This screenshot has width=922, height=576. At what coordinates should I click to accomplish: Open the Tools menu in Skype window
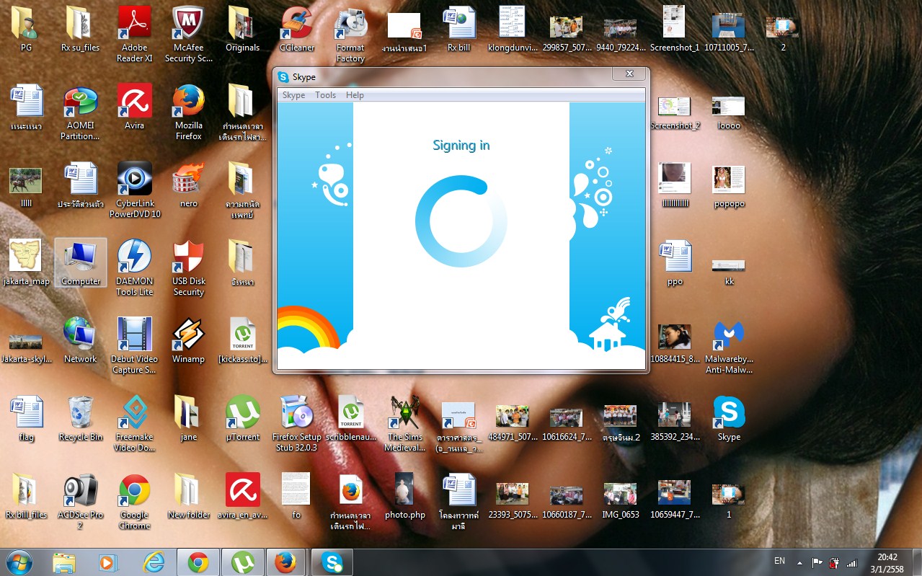tap(325, 95)
